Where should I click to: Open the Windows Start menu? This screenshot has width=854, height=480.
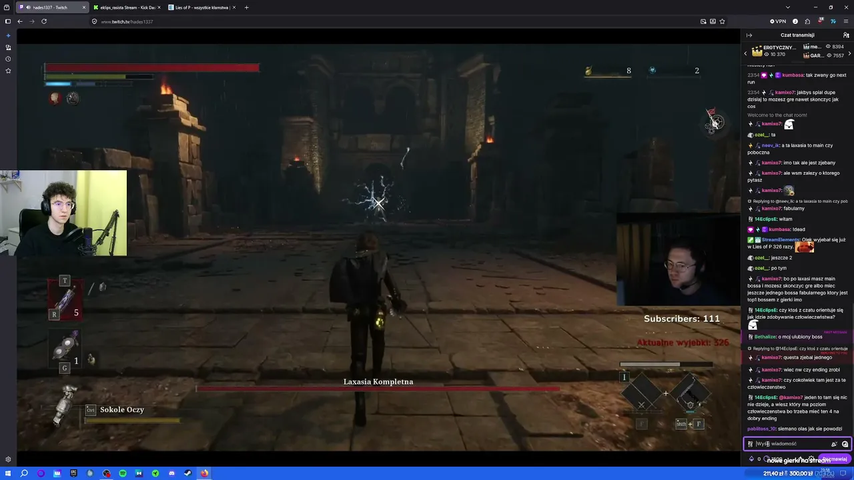tap(7, 473)
